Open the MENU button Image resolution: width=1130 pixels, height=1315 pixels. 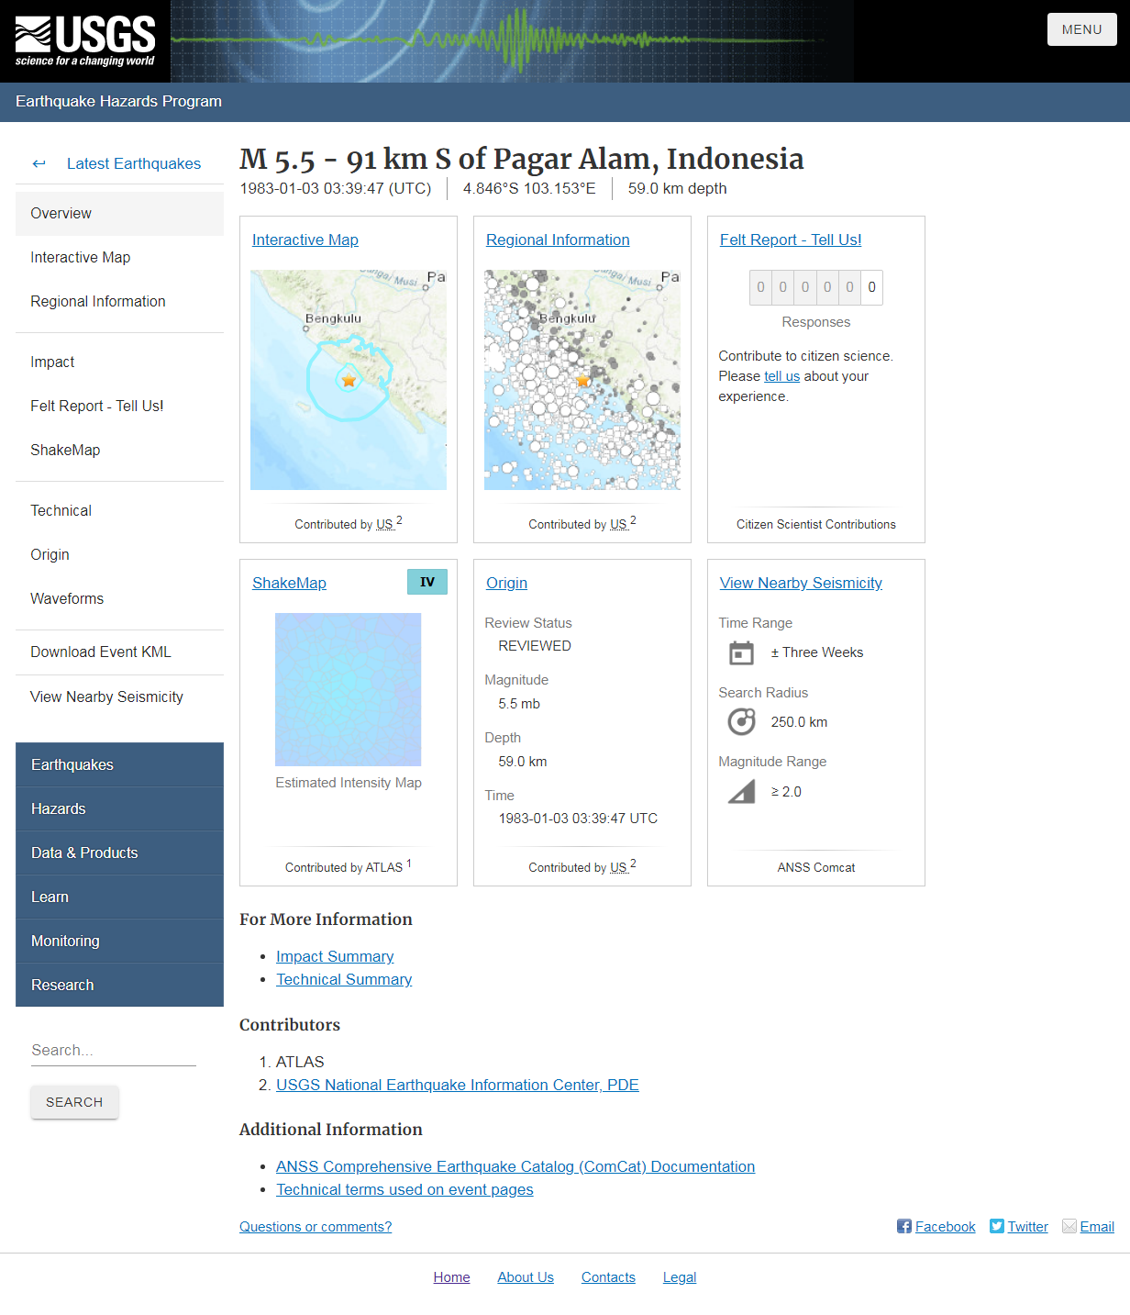pos(1082,29)
